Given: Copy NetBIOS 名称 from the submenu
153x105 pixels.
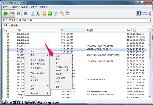Looking at the screenshot, I should (61, 67).
